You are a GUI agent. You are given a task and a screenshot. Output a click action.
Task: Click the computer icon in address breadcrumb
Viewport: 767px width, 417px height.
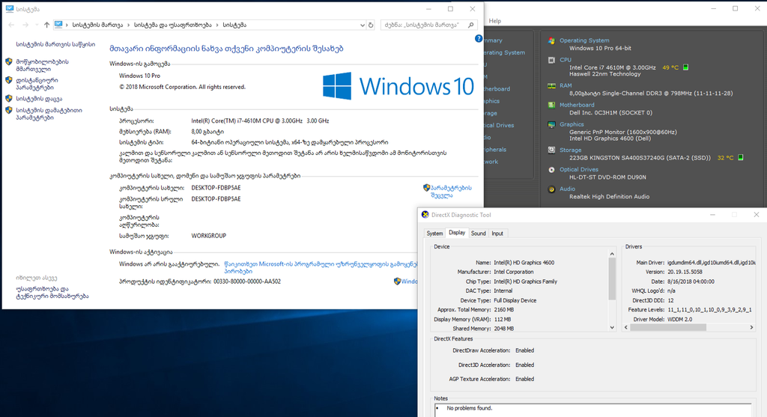coord(58,25)
